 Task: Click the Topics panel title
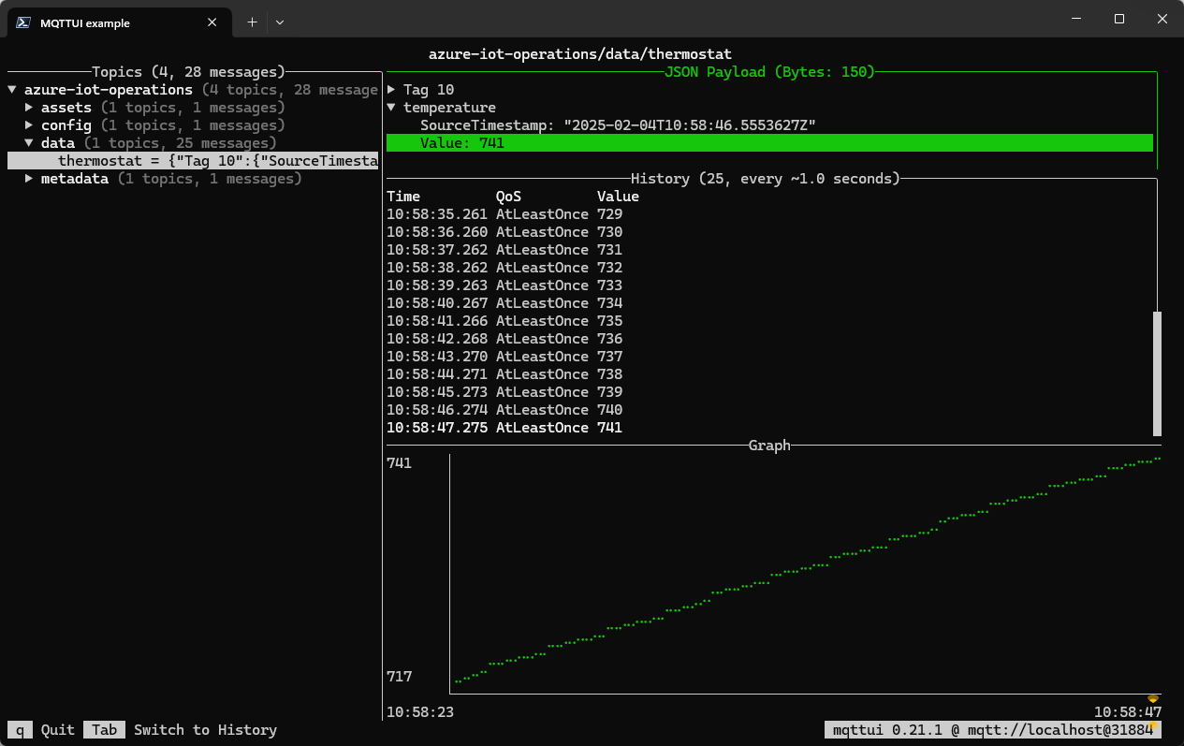188,72
